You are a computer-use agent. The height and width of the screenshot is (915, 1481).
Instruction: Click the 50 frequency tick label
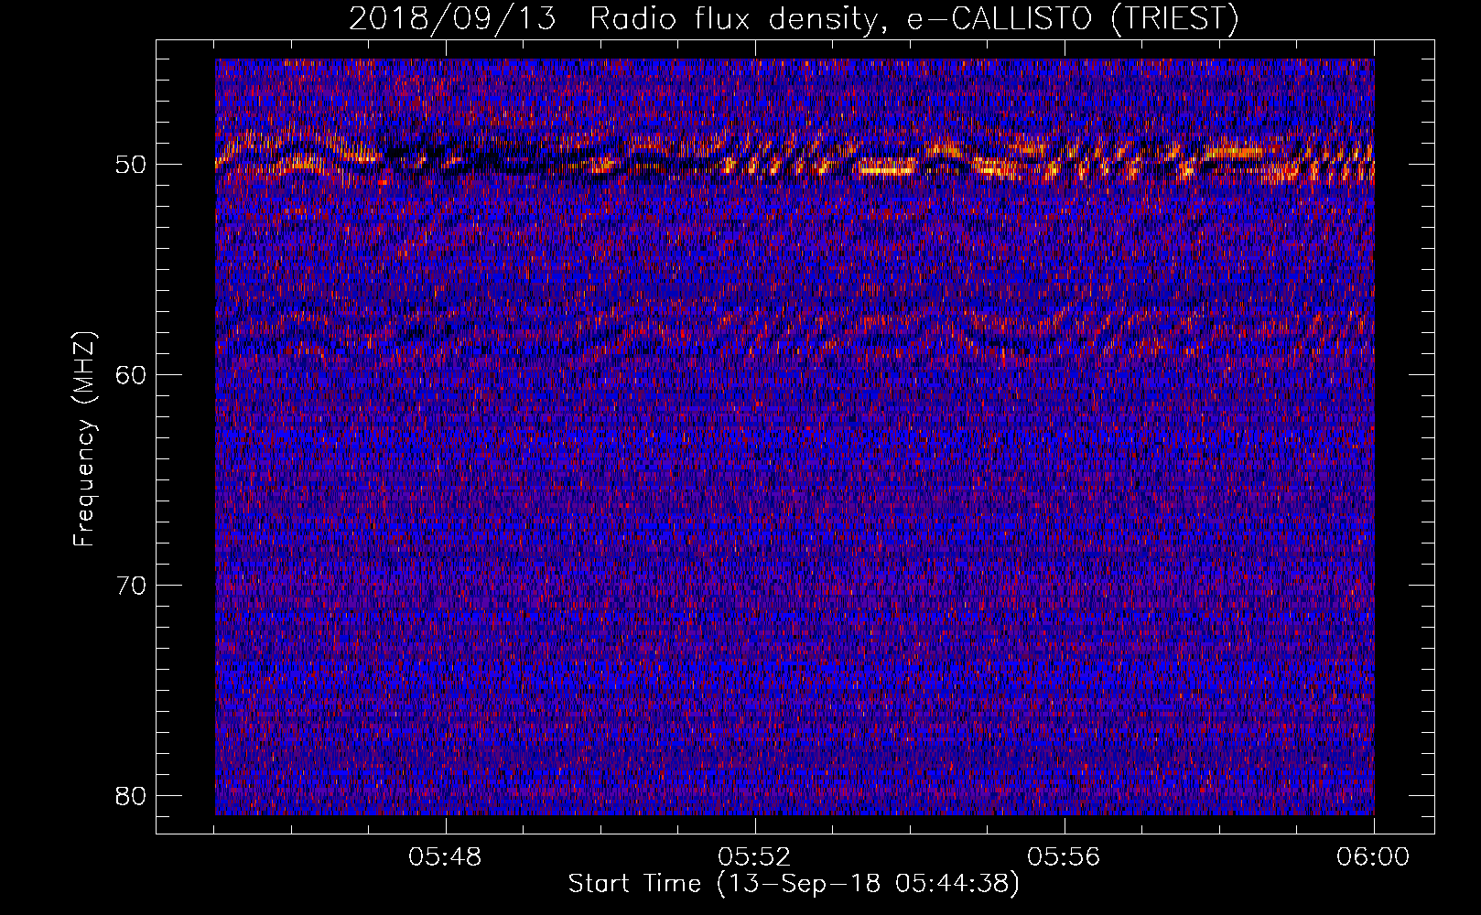(132, 165)
